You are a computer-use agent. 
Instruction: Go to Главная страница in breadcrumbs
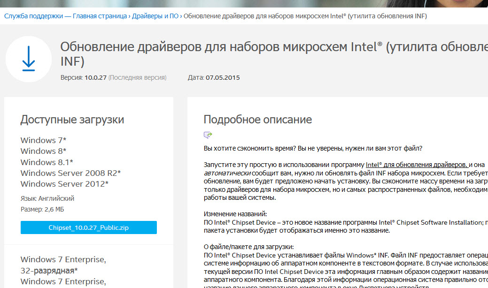(100, 16)
